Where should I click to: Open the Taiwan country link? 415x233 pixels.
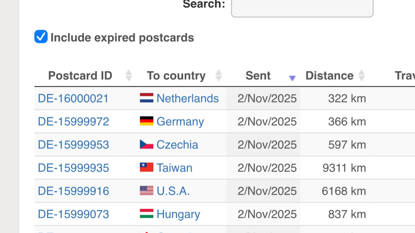tap(174, 168)
